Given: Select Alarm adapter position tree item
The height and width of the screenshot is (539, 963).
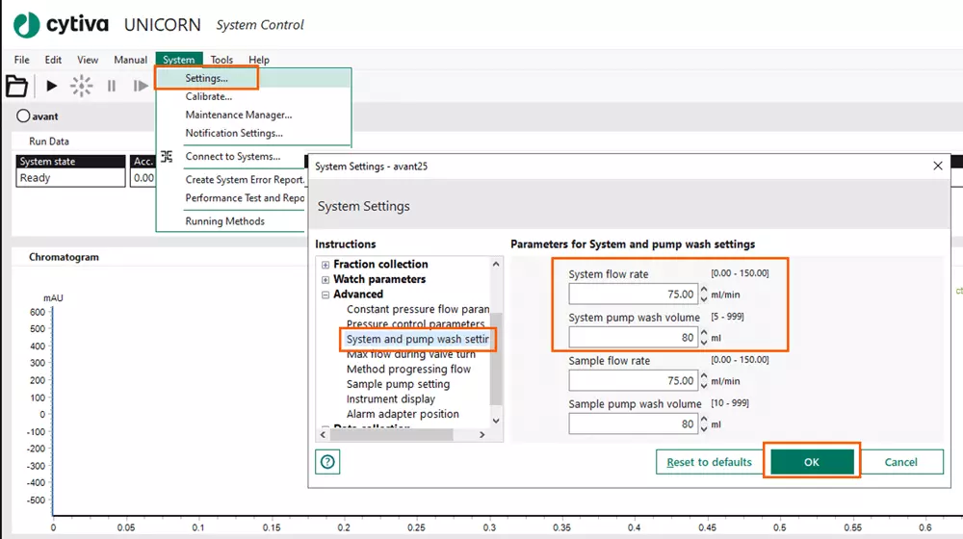Looking at the screenshot, I should click(x=403, y=414).
